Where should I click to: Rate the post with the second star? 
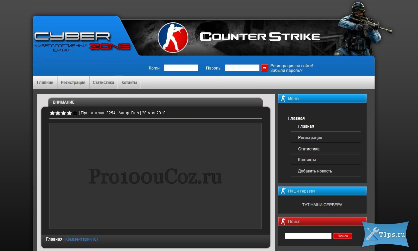[x=58, y=113]
